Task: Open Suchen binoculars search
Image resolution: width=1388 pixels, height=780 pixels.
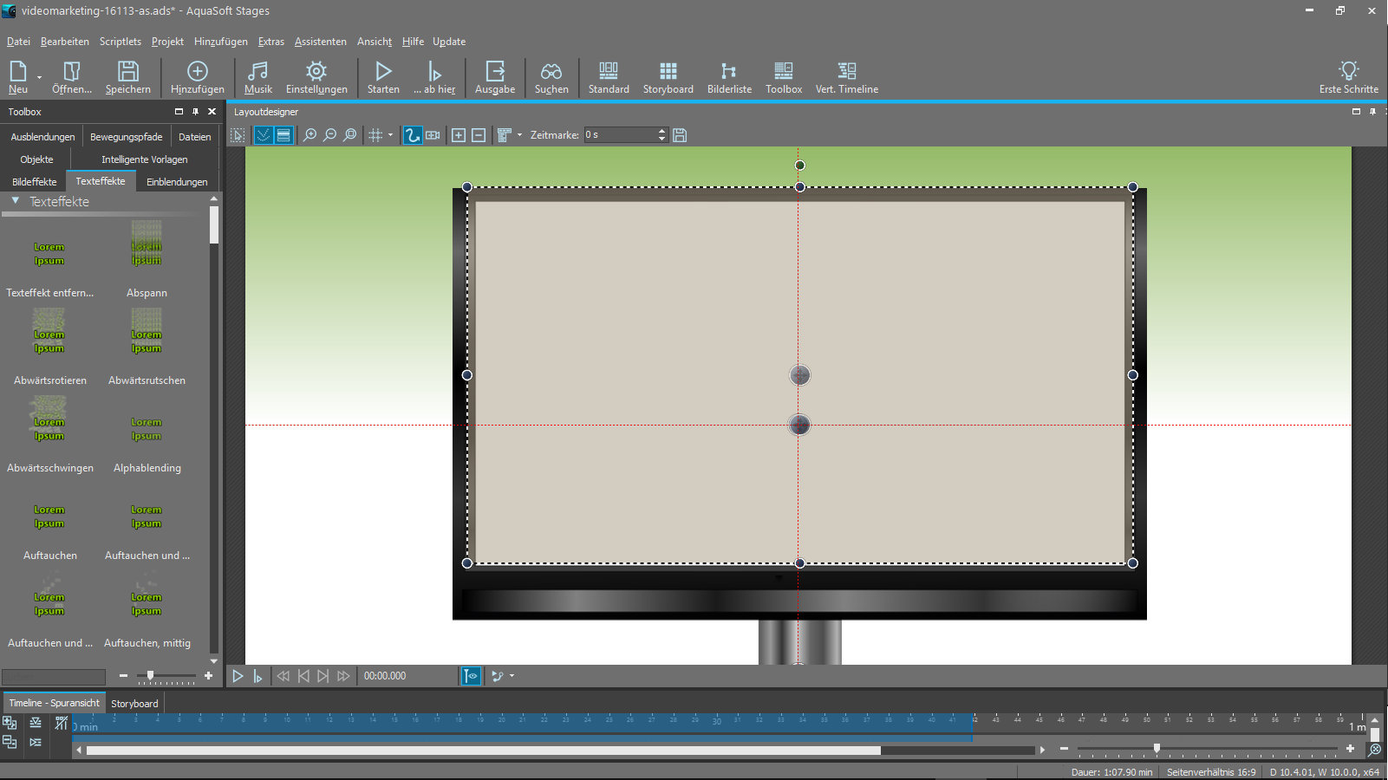Action: 551,77
